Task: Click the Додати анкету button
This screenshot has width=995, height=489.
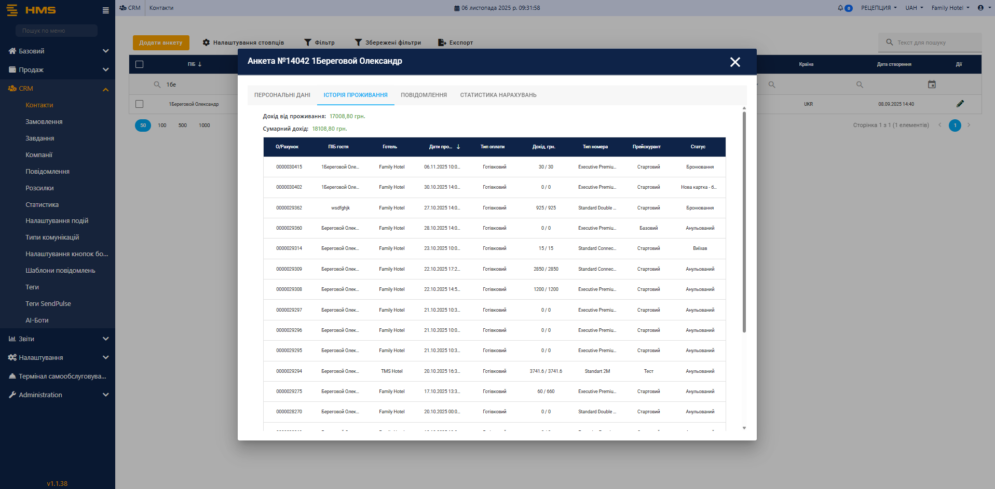Action: click(161, 43)
